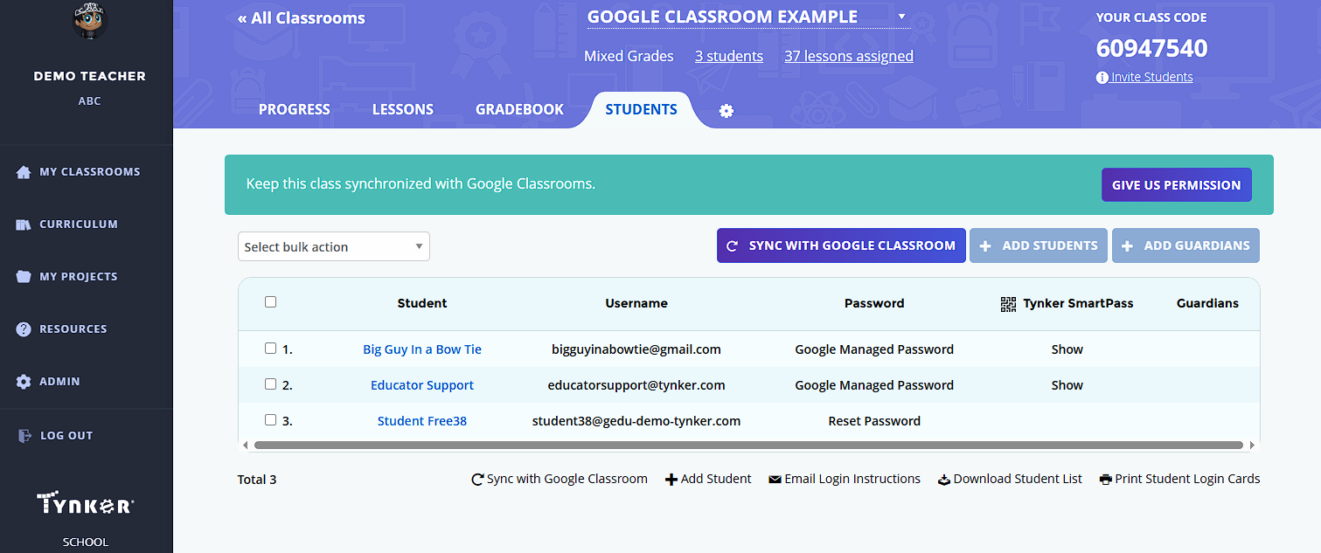Click the username student38@gedu-demo-tynker.com

click(636, 421)
